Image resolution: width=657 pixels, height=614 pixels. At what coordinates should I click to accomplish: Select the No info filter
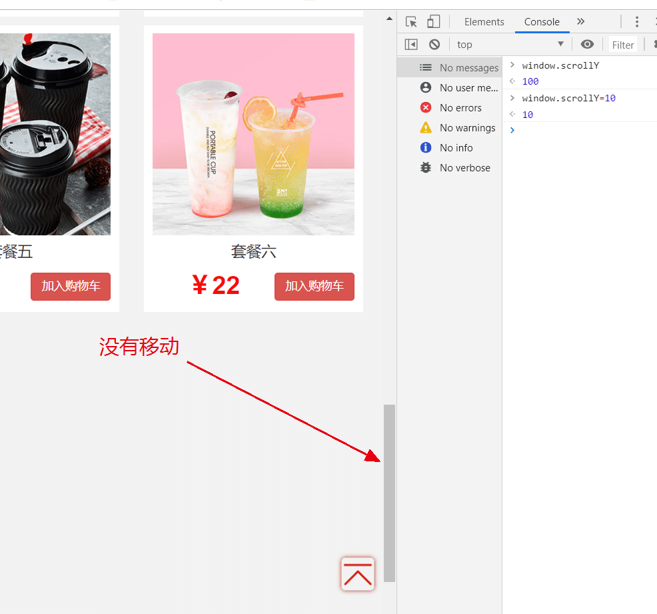[456, 148]
